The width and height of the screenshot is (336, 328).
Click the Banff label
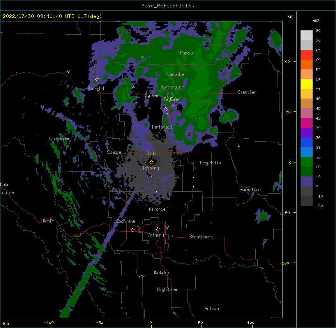click(x=48, y=221)
